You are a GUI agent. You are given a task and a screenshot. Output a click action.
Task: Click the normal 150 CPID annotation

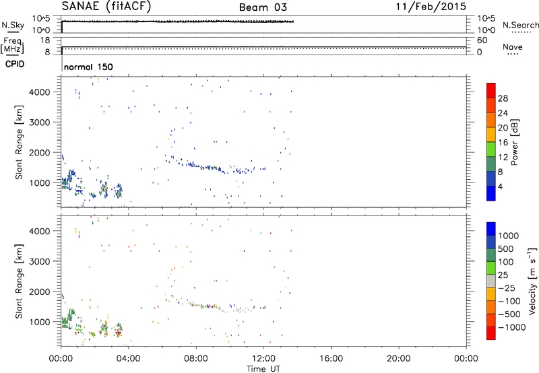pos(88,67)
